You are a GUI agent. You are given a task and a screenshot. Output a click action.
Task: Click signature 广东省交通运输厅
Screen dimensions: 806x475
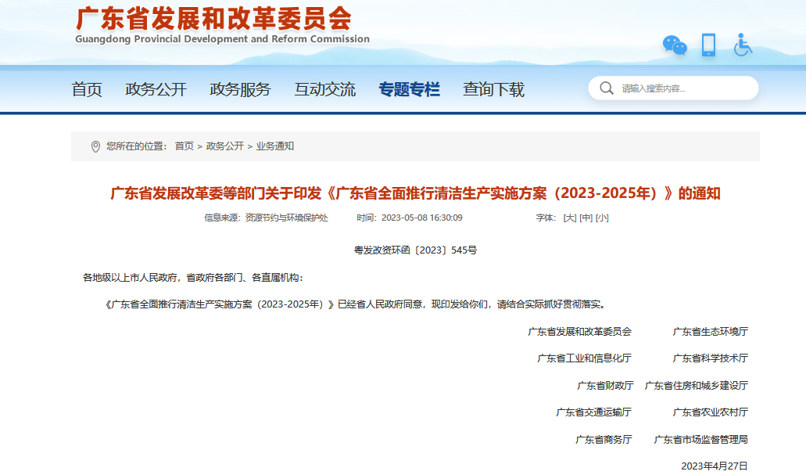pyautogui.click(x=593, y=412)
